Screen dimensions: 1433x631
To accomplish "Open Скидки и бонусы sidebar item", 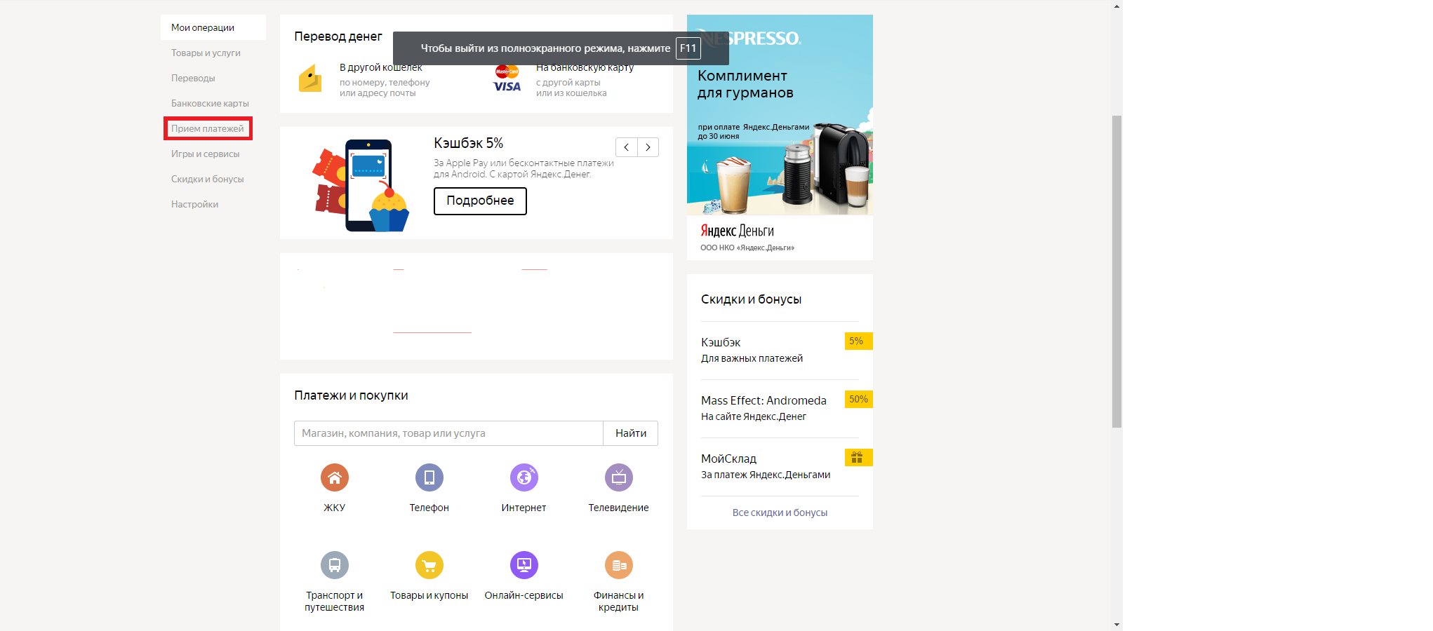I will click(208, 179).
